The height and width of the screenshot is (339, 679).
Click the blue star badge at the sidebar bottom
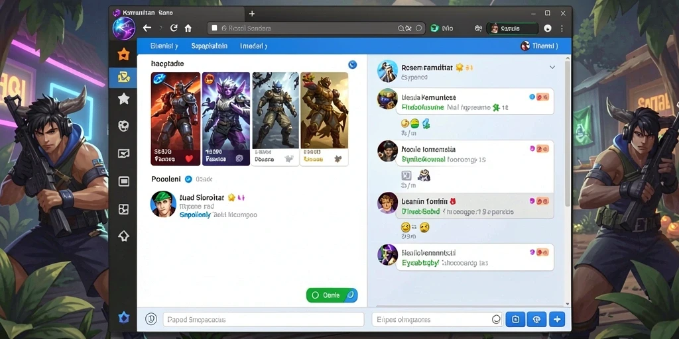pyautogui.click(x=123, y=318)
